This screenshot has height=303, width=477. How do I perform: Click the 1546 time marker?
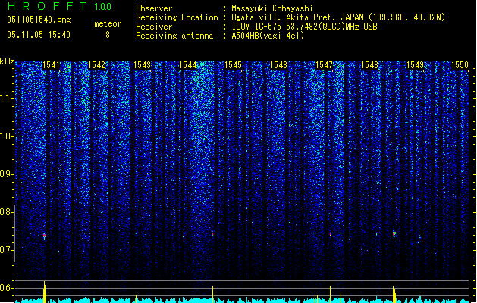pos(278,65)
